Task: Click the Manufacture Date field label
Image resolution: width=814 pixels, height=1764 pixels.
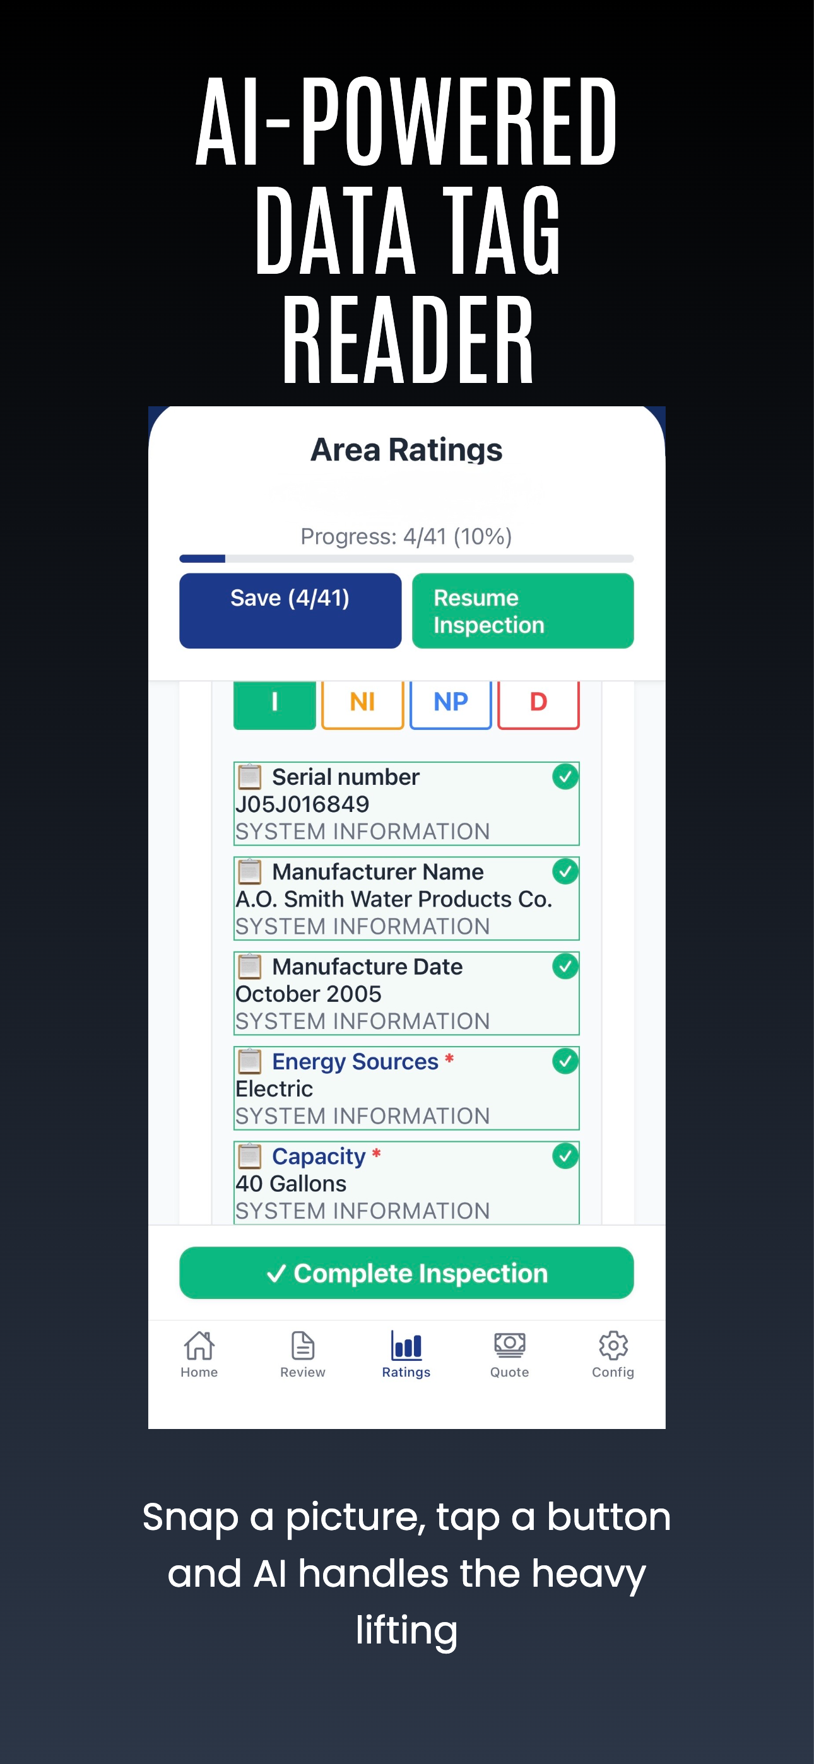Action: click(x=367, y=967)
